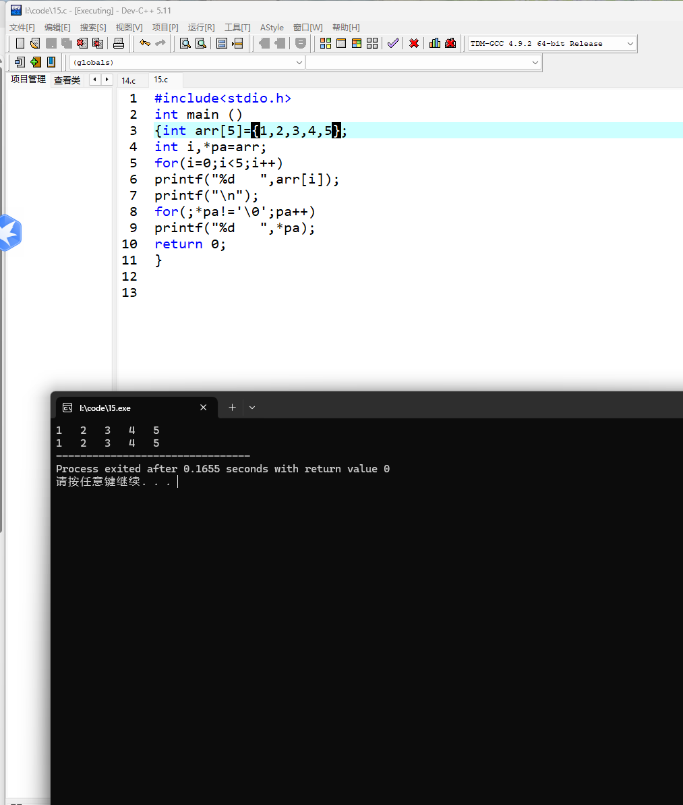683x805 pixels.
Task: Close the 15.exe terminal tab
Action: (203, 408)
